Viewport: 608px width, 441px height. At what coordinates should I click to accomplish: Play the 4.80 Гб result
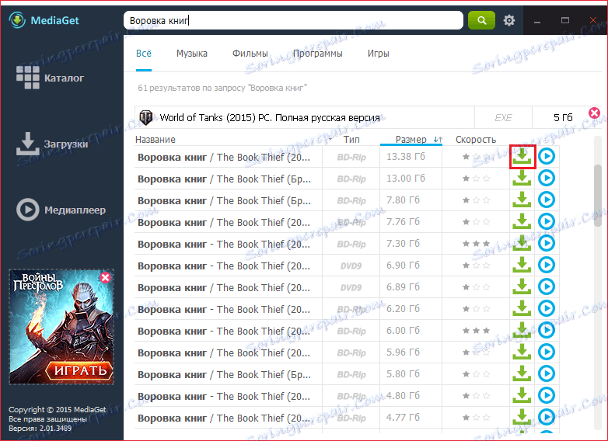pos(547,395)
